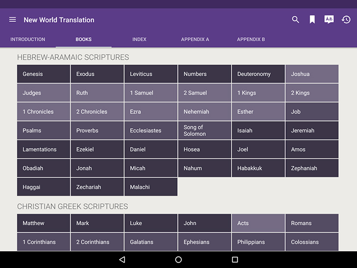Tap the search magnifier icon
The image size is (357, 268).
(295, 20)
